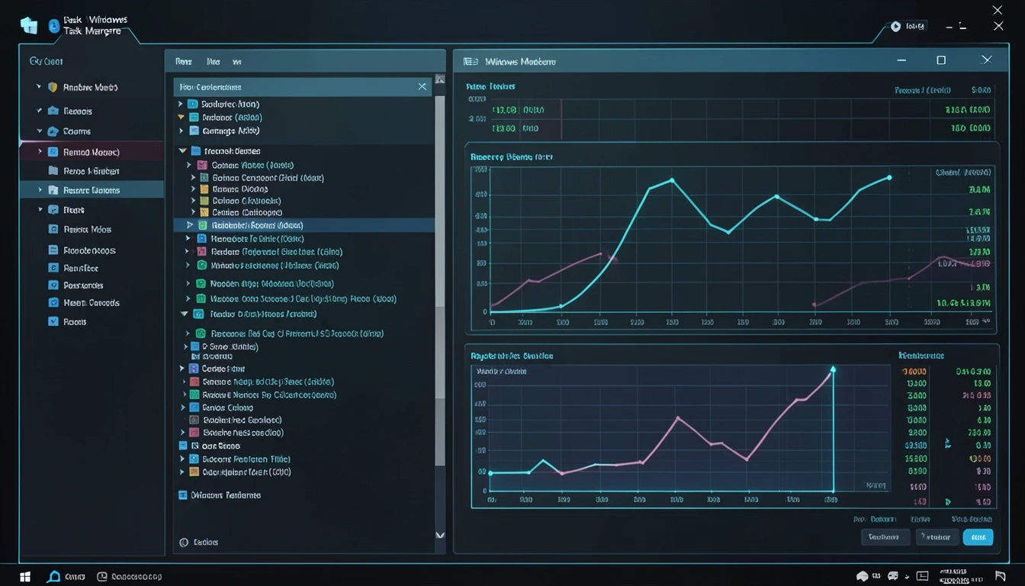The image size is (1025, 586).
Task: Click the panel icon left of the monitor window title
Action: coord(471,61)
